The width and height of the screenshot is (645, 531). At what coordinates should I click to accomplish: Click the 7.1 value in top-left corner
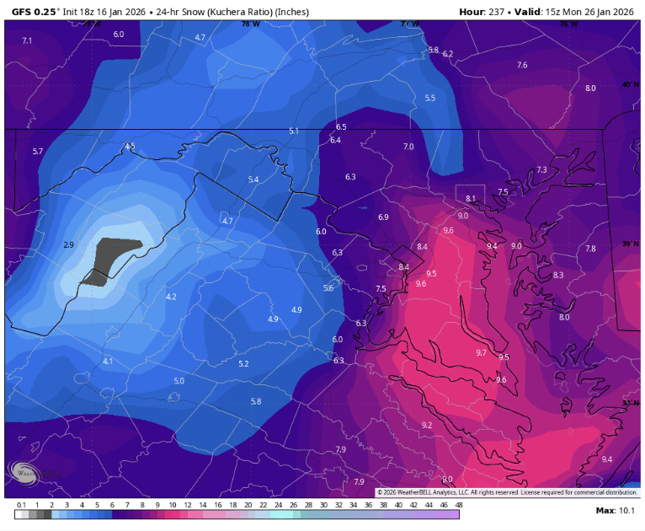pos(27,40)
